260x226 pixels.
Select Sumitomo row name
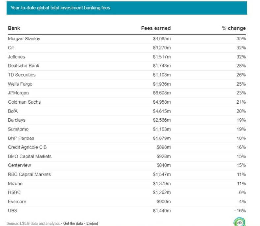click(18, 129)
